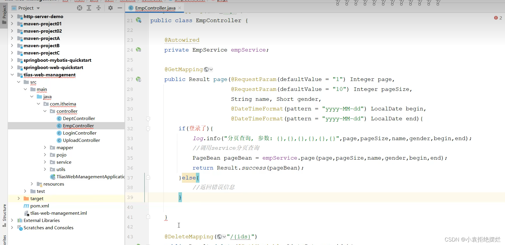Collapse the tlias-web-management module

click(x=12, y=75)
